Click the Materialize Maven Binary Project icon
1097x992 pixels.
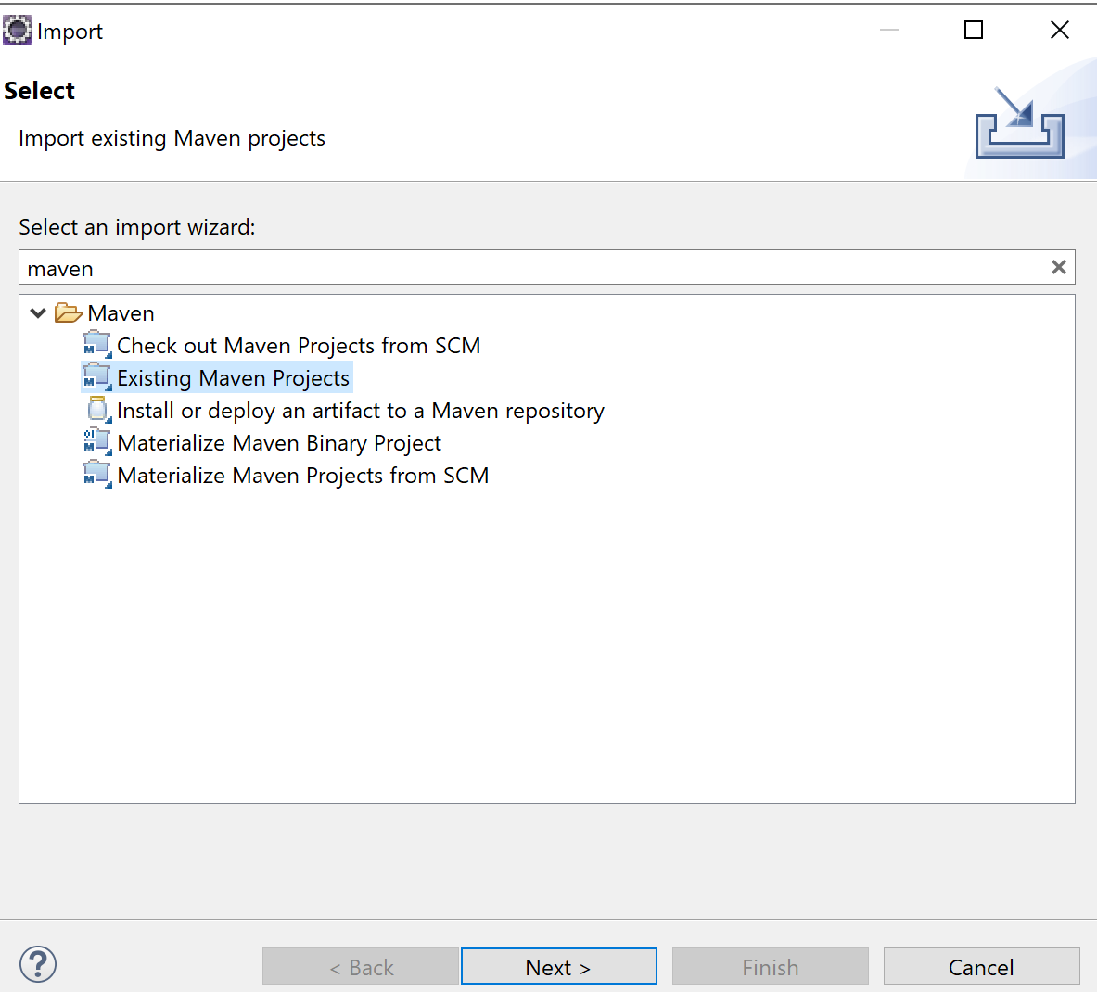pyautogui.click(x=97, y=442)
